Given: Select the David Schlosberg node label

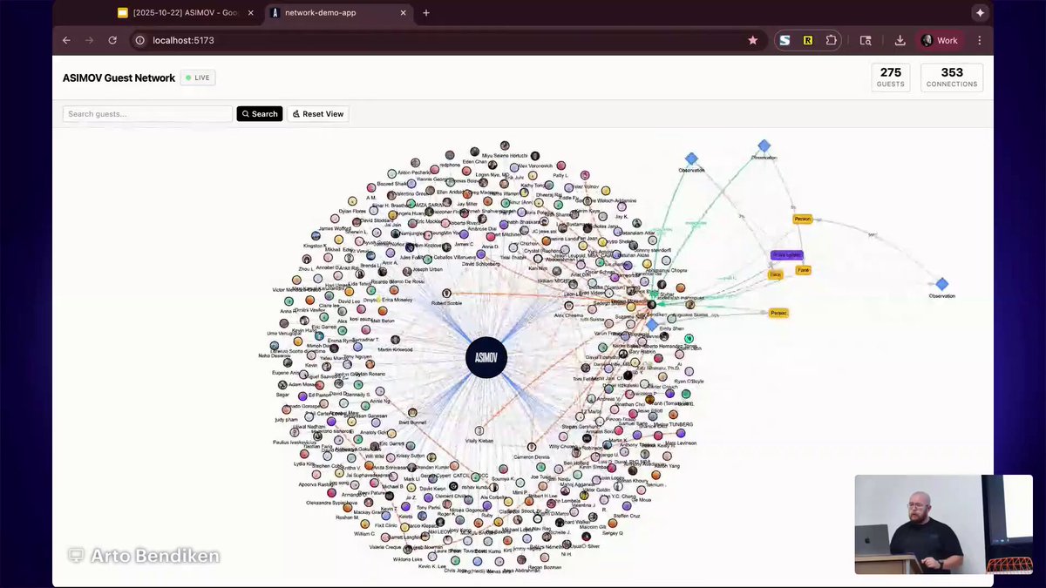Looking at the screenshot, I should click(x=481, y=263).
